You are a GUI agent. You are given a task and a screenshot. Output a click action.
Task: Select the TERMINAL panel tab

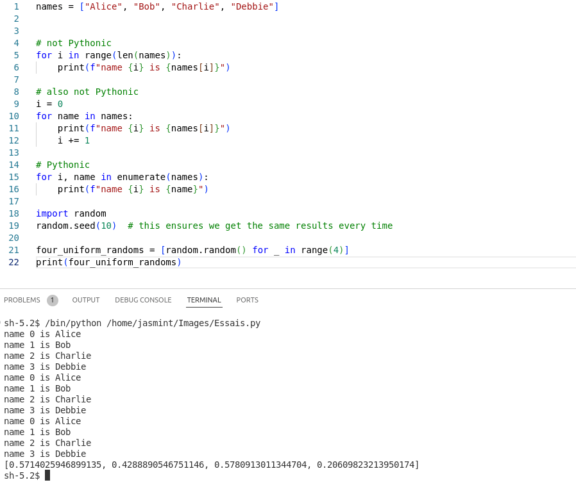coord(204,300)
